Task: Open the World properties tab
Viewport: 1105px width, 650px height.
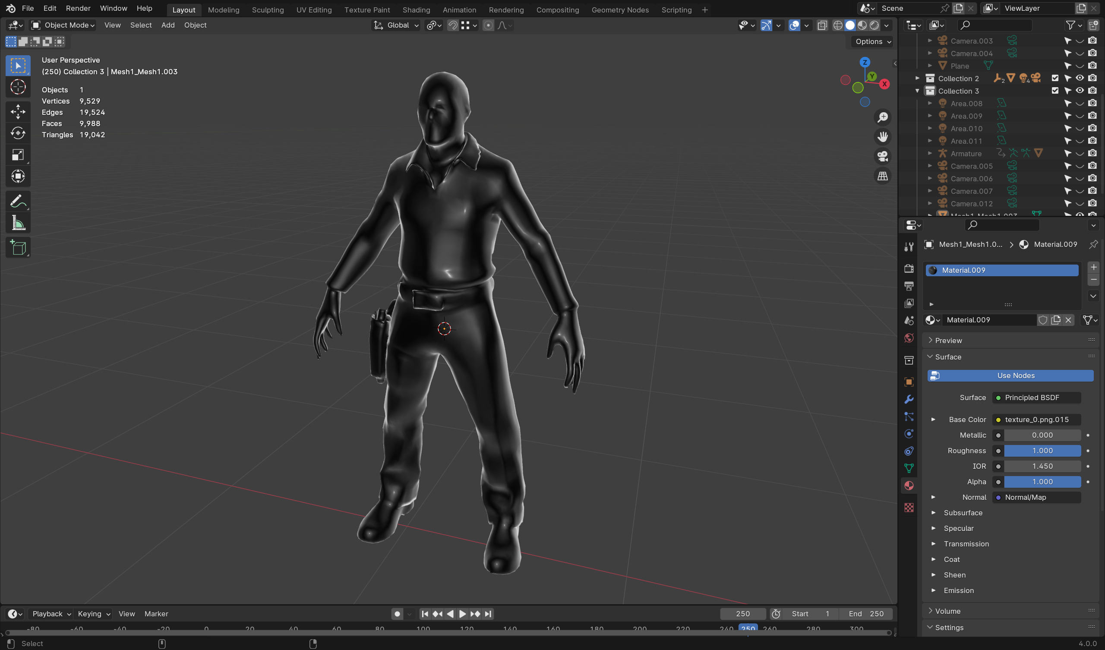Action: click(x=909, y=338)
